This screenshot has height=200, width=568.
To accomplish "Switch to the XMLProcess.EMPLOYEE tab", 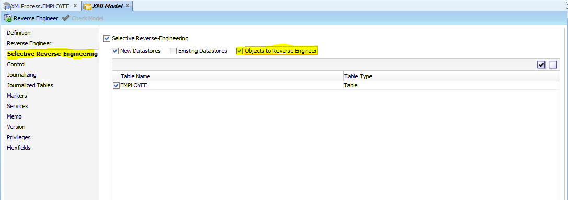I will [40, 6].
